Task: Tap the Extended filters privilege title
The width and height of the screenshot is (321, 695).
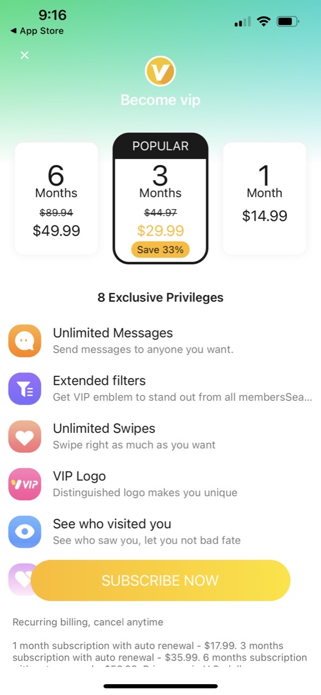Action: click(99, 381)
